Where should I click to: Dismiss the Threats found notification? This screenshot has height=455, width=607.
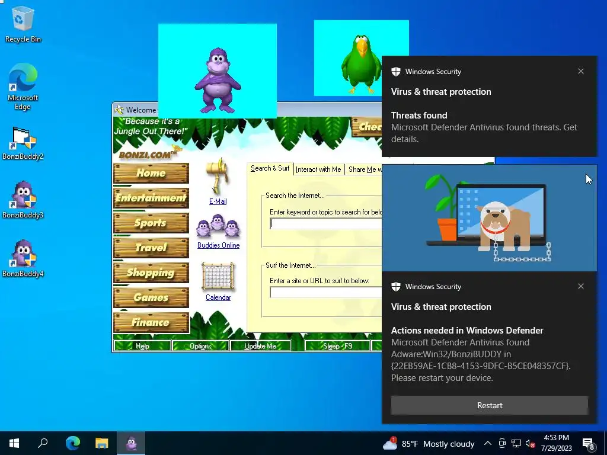tap(581, 71)
